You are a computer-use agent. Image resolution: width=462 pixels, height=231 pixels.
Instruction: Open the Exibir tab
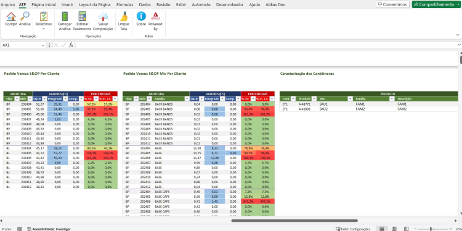181,5
